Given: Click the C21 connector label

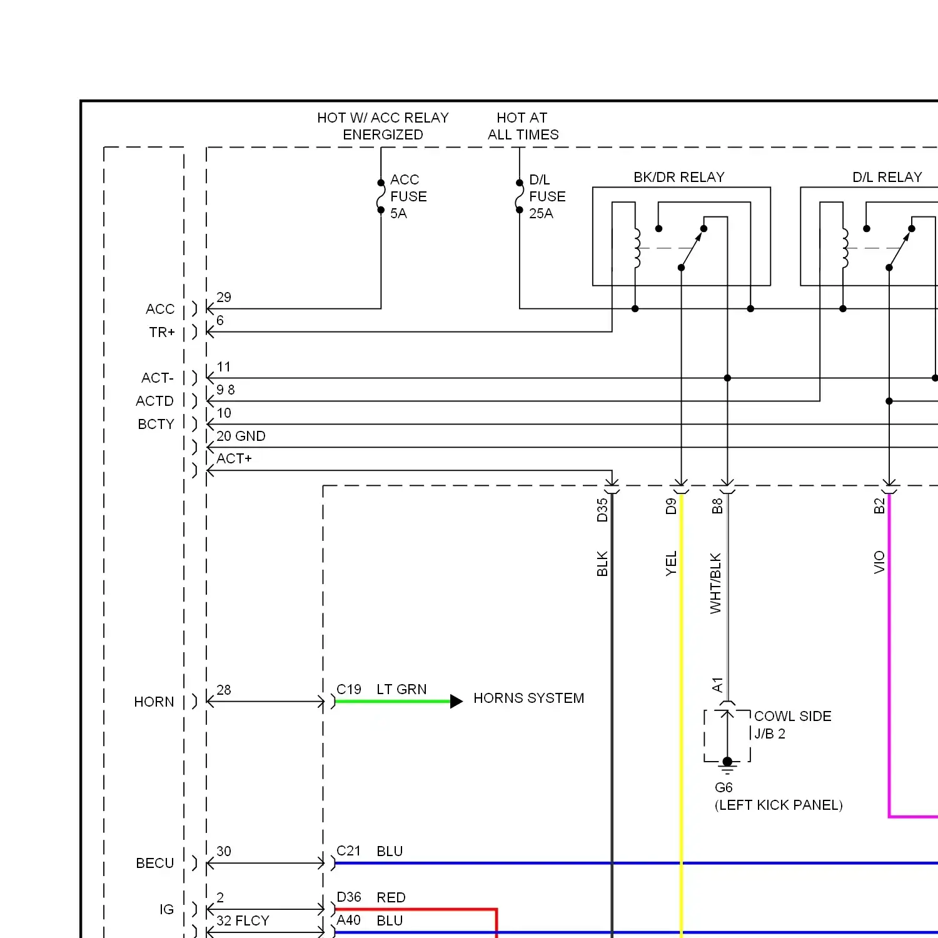Looking at the screenshot, I should (x=349, y=851).
